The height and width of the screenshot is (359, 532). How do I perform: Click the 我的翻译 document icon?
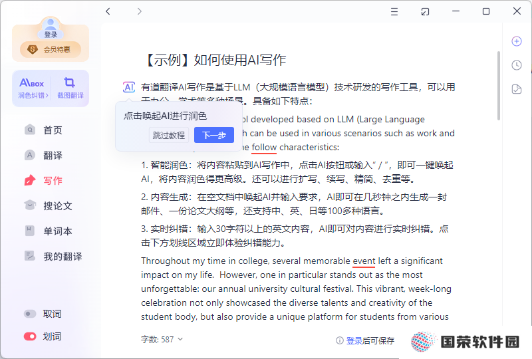coord(30,256)
